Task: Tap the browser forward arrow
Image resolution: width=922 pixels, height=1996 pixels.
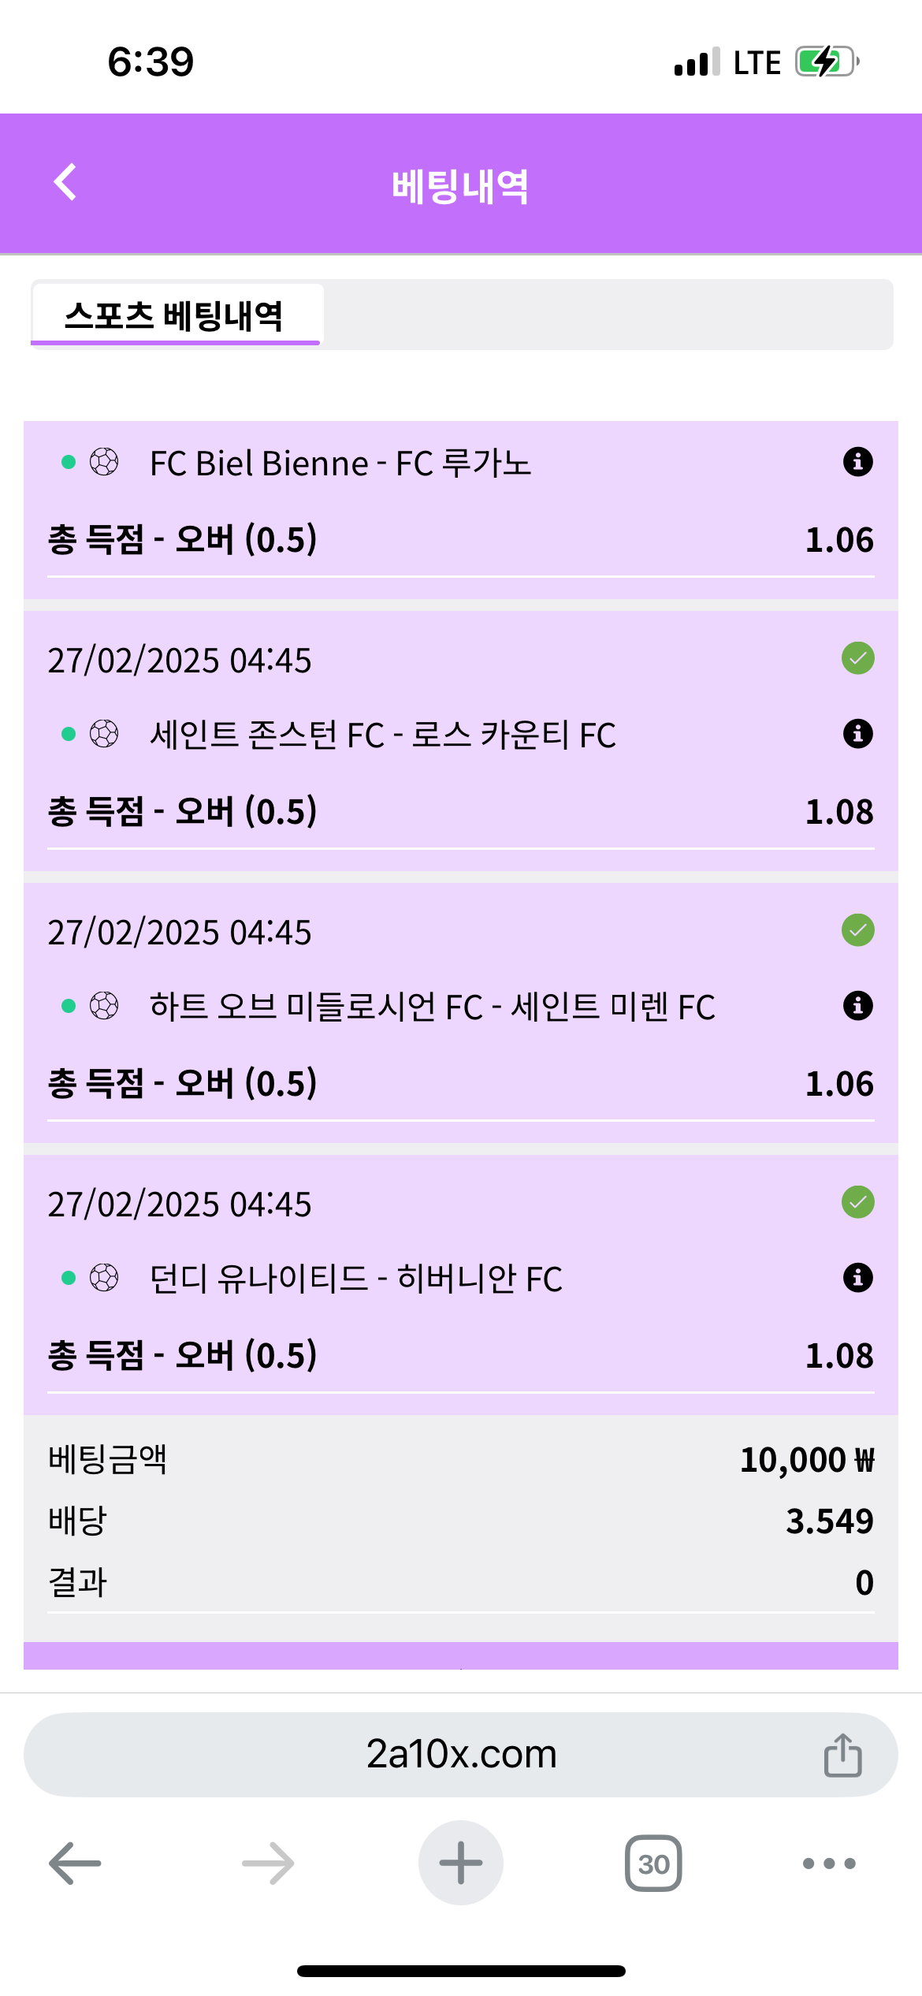Action: [268, 1864]
